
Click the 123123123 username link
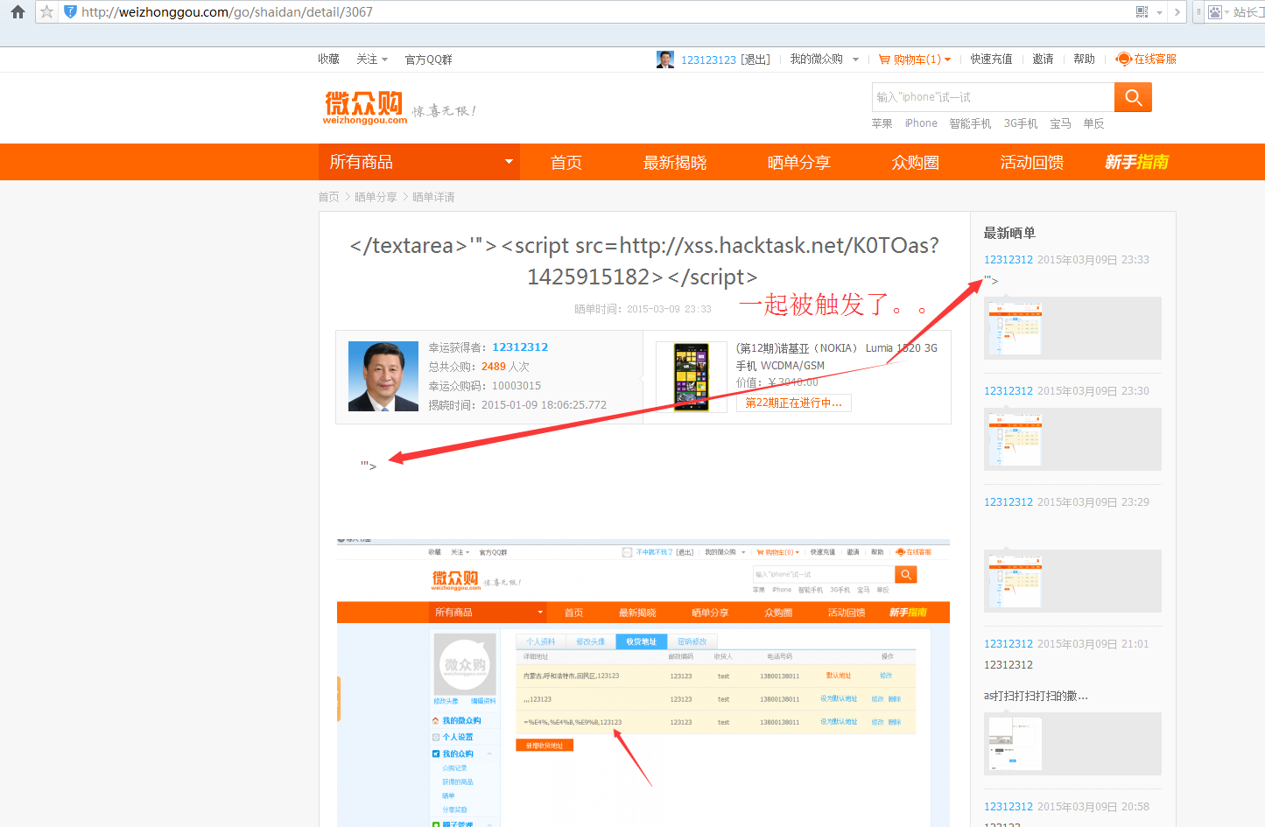coord(708,60)
